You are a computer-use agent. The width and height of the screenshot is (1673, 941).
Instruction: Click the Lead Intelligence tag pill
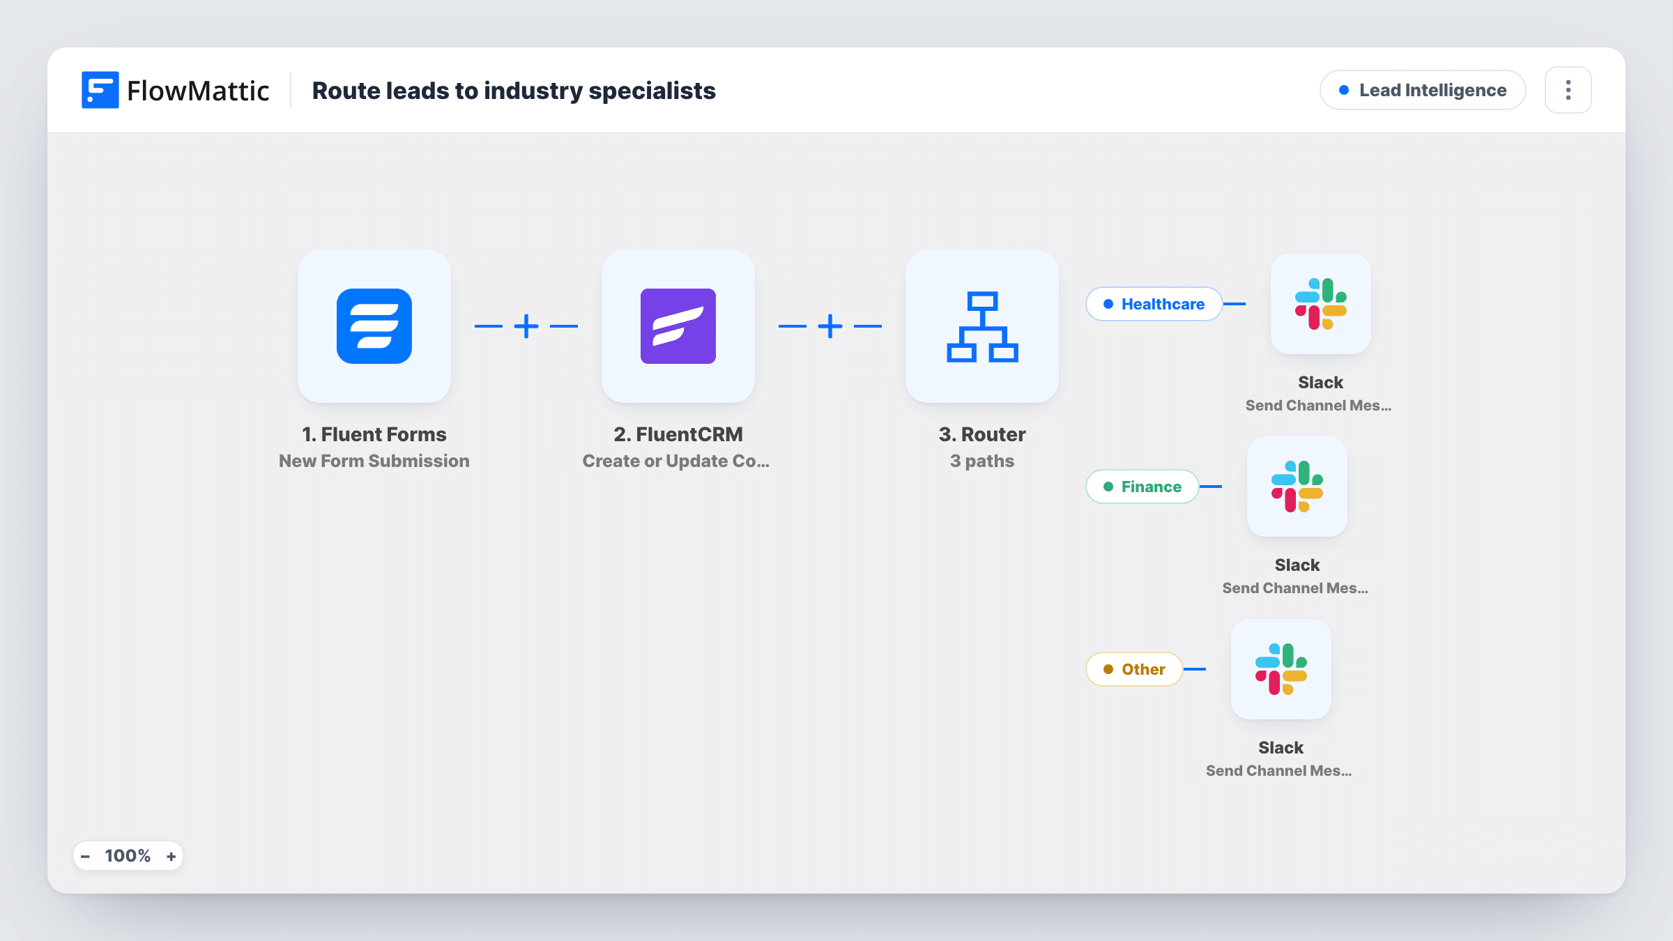(x=1423, y=90)
